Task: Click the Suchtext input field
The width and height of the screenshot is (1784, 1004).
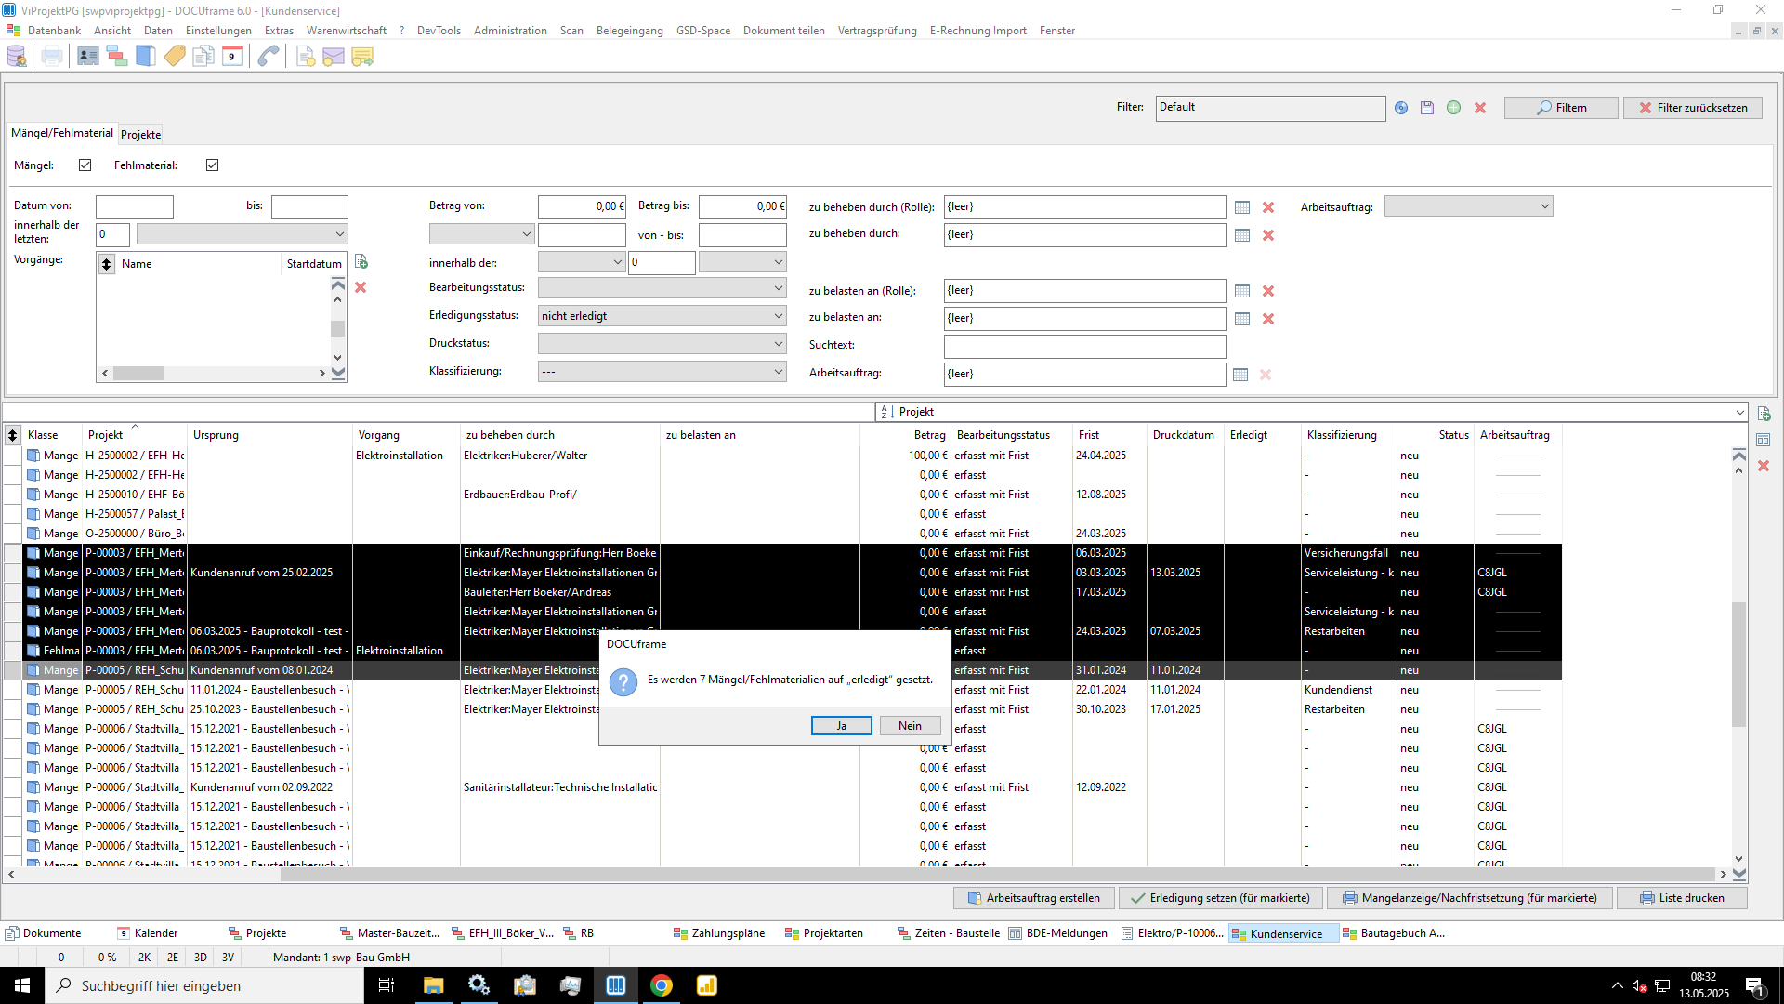Action: click(x=1085, y=346)
